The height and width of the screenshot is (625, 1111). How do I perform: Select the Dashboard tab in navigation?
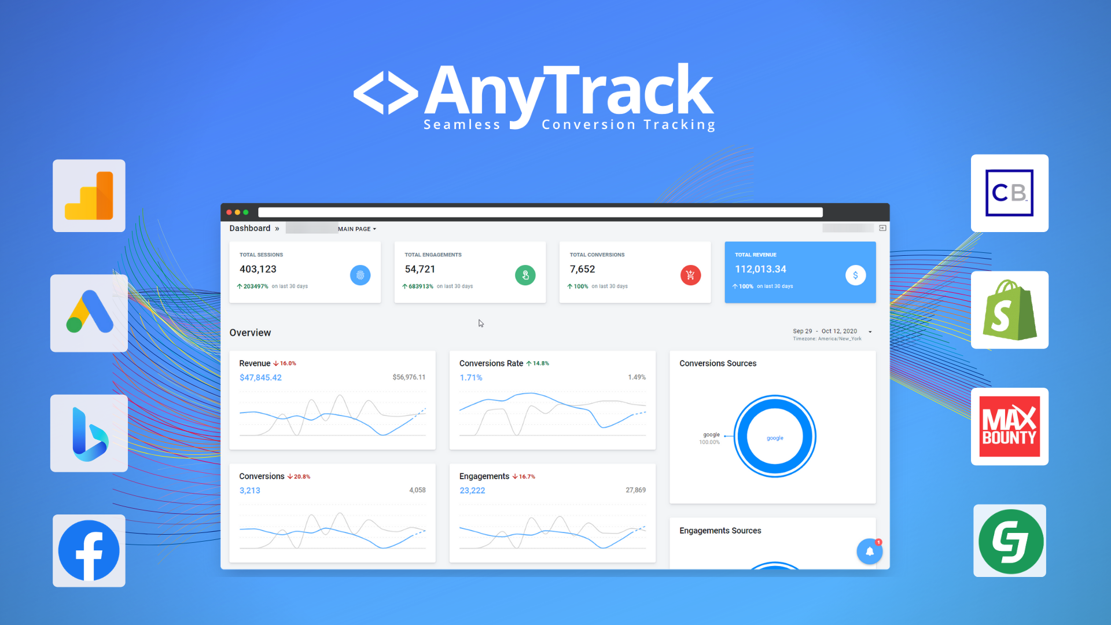[248, 228]
